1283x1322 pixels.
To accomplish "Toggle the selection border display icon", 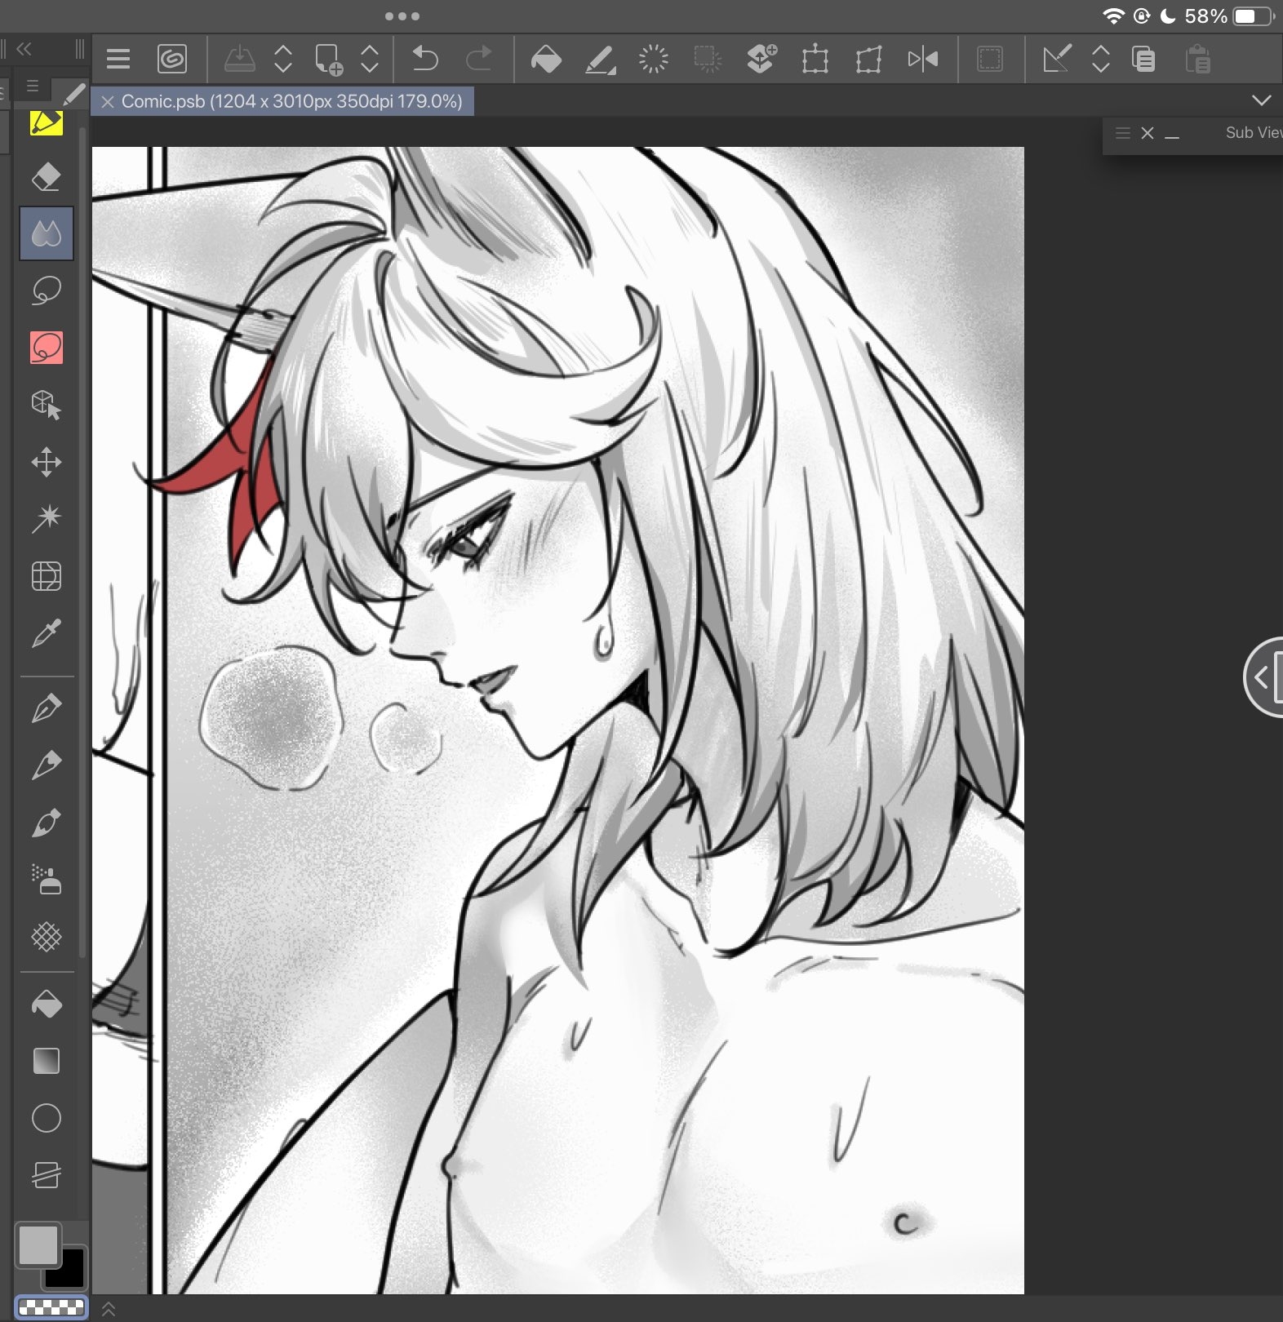I will pyautogui.click(x=990, y=59).
